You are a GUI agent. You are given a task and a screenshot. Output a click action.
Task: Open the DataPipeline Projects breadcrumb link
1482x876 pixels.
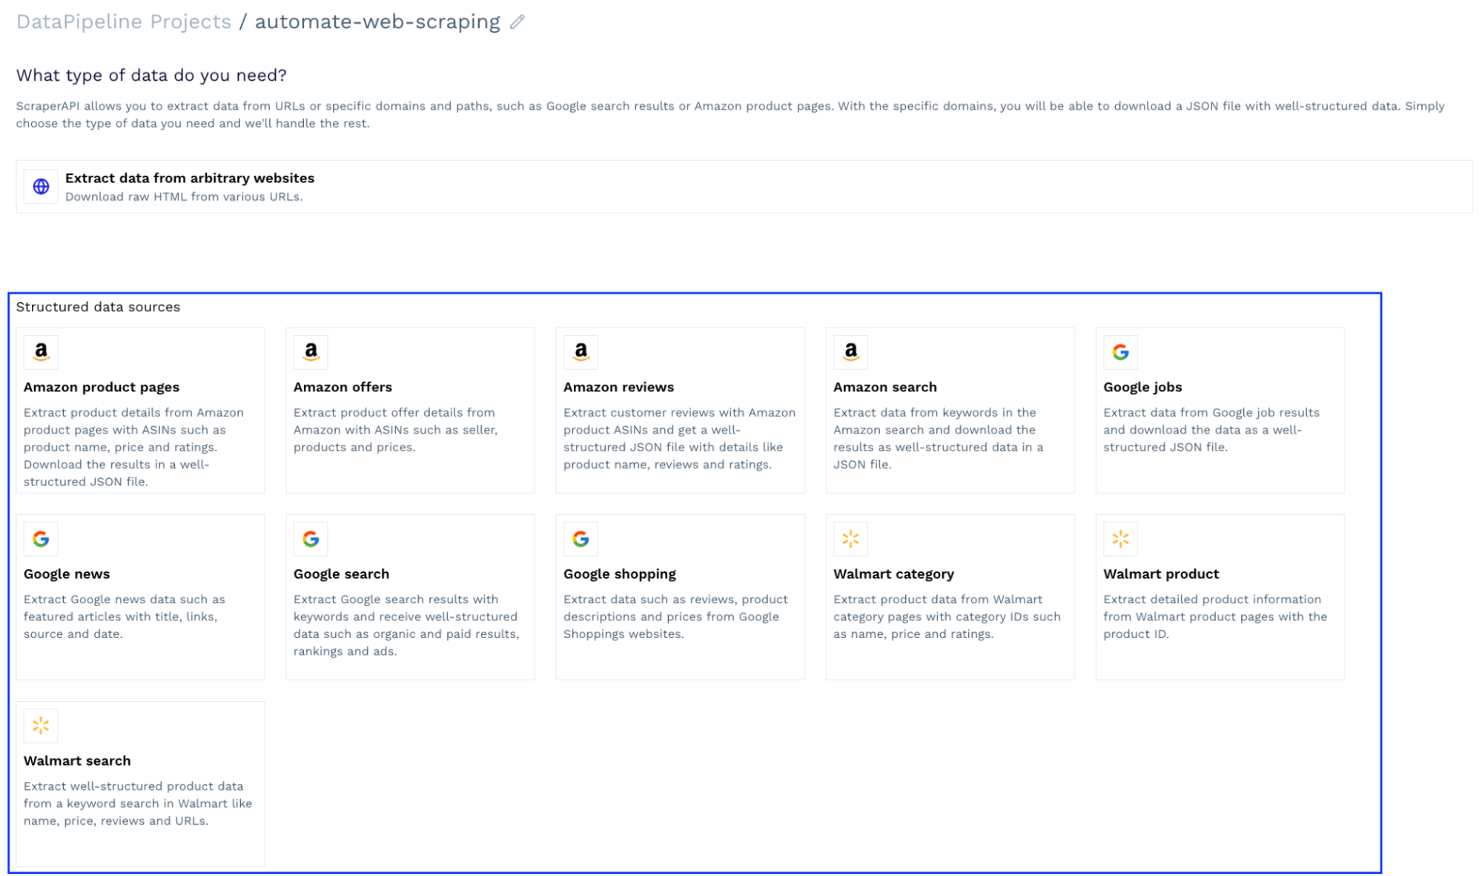(124, 22)
